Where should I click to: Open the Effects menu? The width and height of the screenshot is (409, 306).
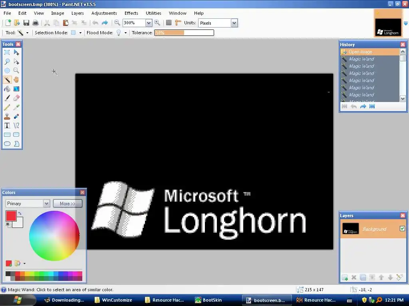click(x=131, y=13)
